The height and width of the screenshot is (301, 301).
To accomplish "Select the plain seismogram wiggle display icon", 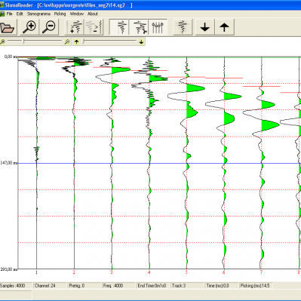I will tap(120, 27).
